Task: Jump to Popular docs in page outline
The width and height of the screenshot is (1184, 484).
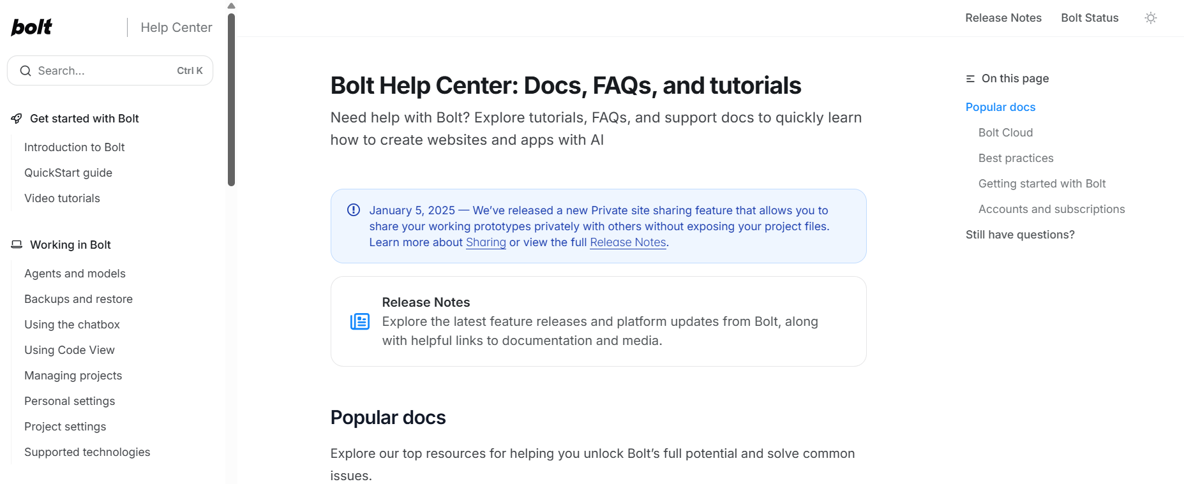Action: click(x=1000, y=107)
